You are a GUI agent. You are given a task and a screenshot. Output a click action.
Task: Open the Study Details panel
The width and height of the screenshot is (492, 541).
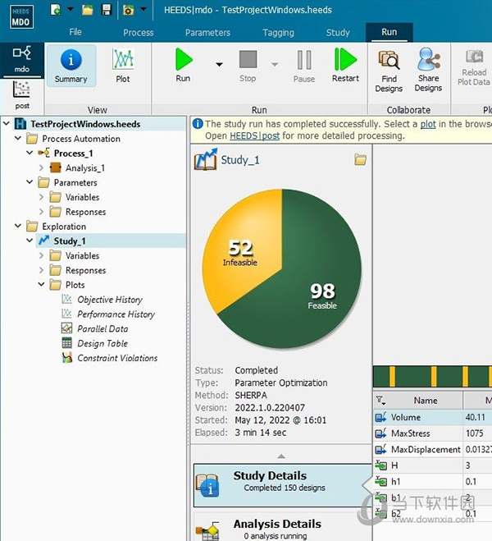pyautogui.click(x=283, y=485)
